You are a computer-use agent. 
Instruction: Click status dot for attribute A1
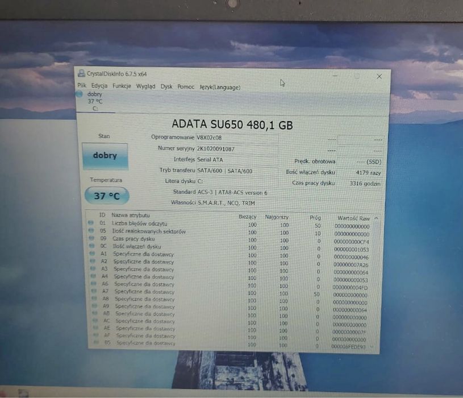click(92, 253)
